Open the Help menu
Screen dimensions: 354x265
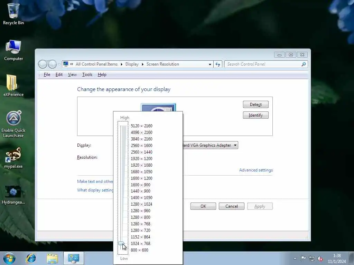(x=102, y=75)
